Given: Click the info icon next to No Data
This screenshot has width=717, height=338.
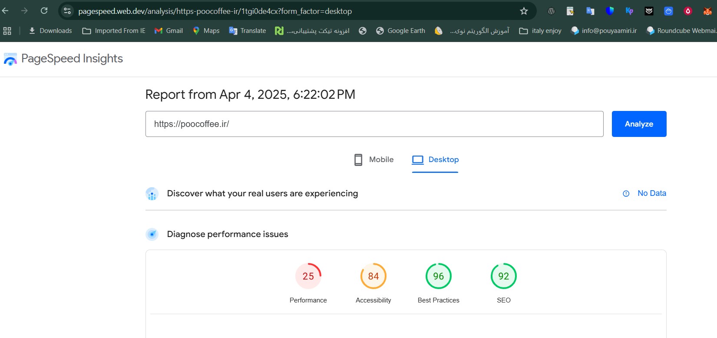Looking at the screenshot, I should (626, 194).
